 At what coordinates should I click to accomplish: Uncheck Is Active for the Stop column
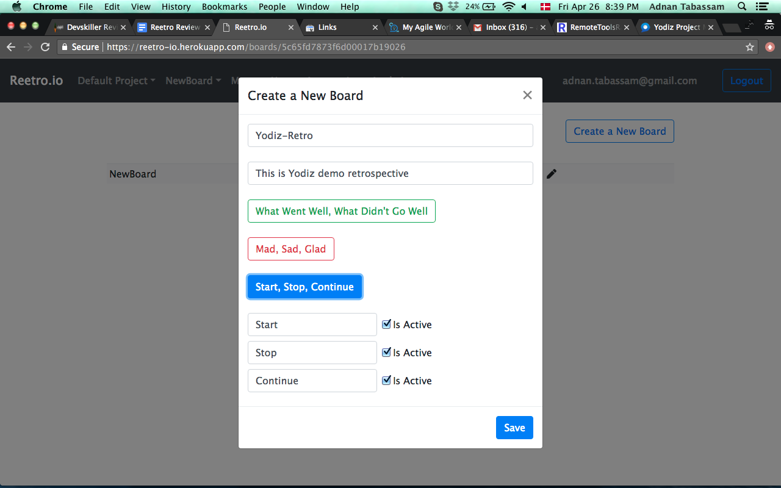click(x=386, y=353)
